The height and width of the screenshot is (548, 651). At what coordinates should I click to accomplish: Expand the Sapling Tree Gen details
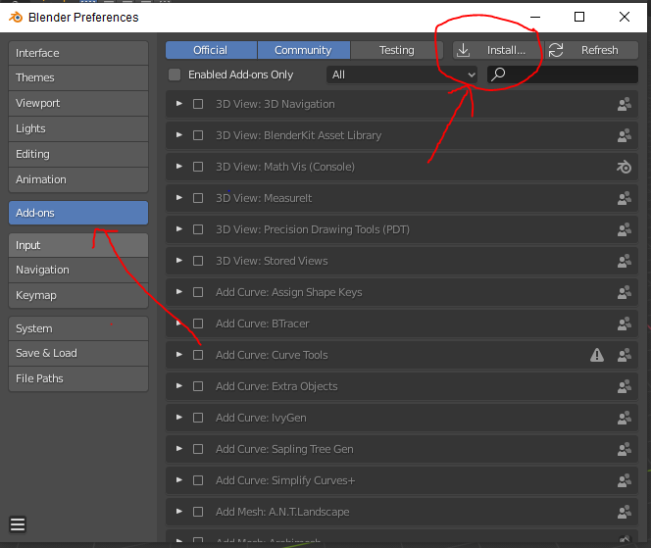pyautogui.click(x=179, y=448)
